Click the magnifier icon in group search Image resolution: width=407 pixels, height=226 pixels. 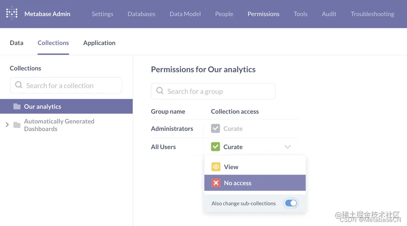pyautogui.click(x=160, y=90)
